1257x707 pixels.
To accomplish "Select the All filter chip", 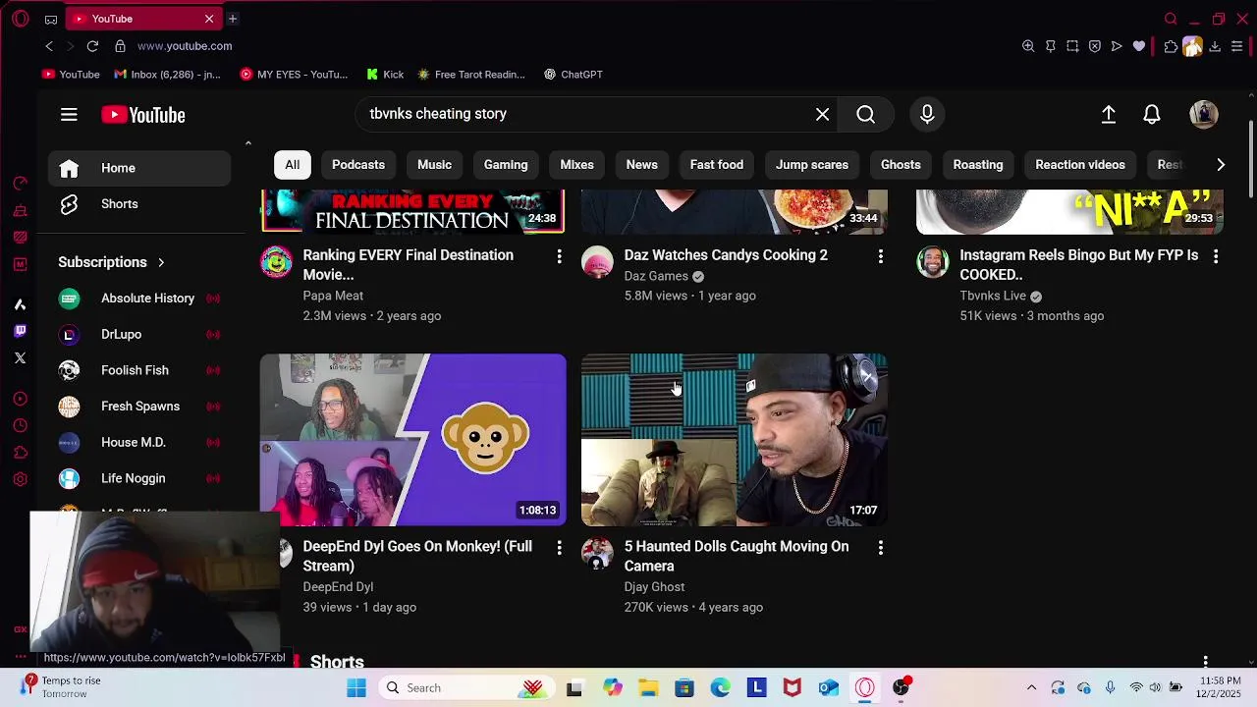I will click(x=293, y=165).
